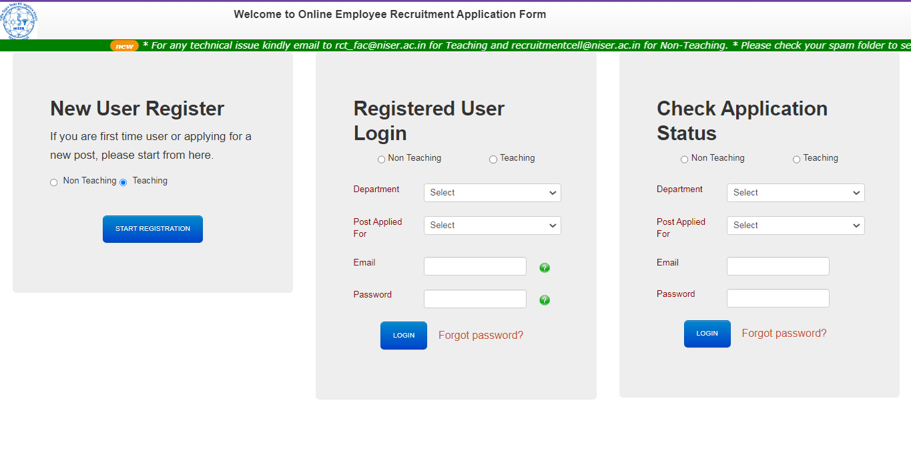Click help icon next to Email field

(x=545, y=268)
